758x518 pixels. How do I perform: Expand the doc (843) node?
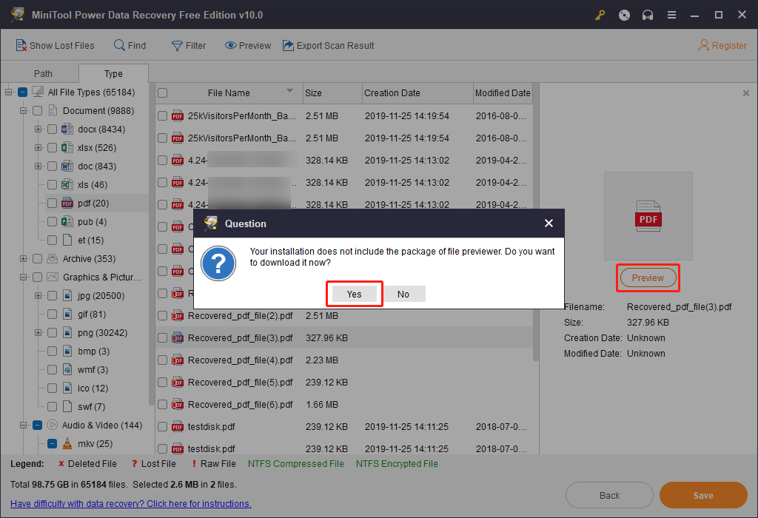[38, 166]
